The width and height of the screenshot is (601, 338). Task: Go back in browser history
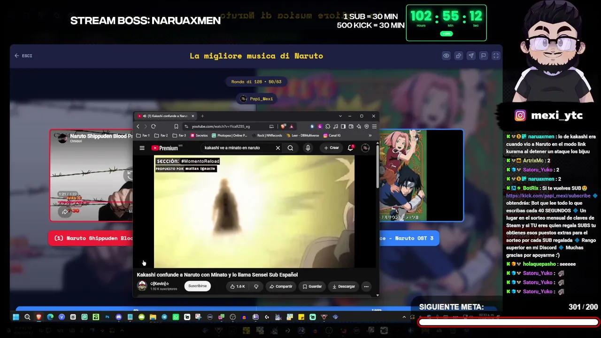point(138,126)
